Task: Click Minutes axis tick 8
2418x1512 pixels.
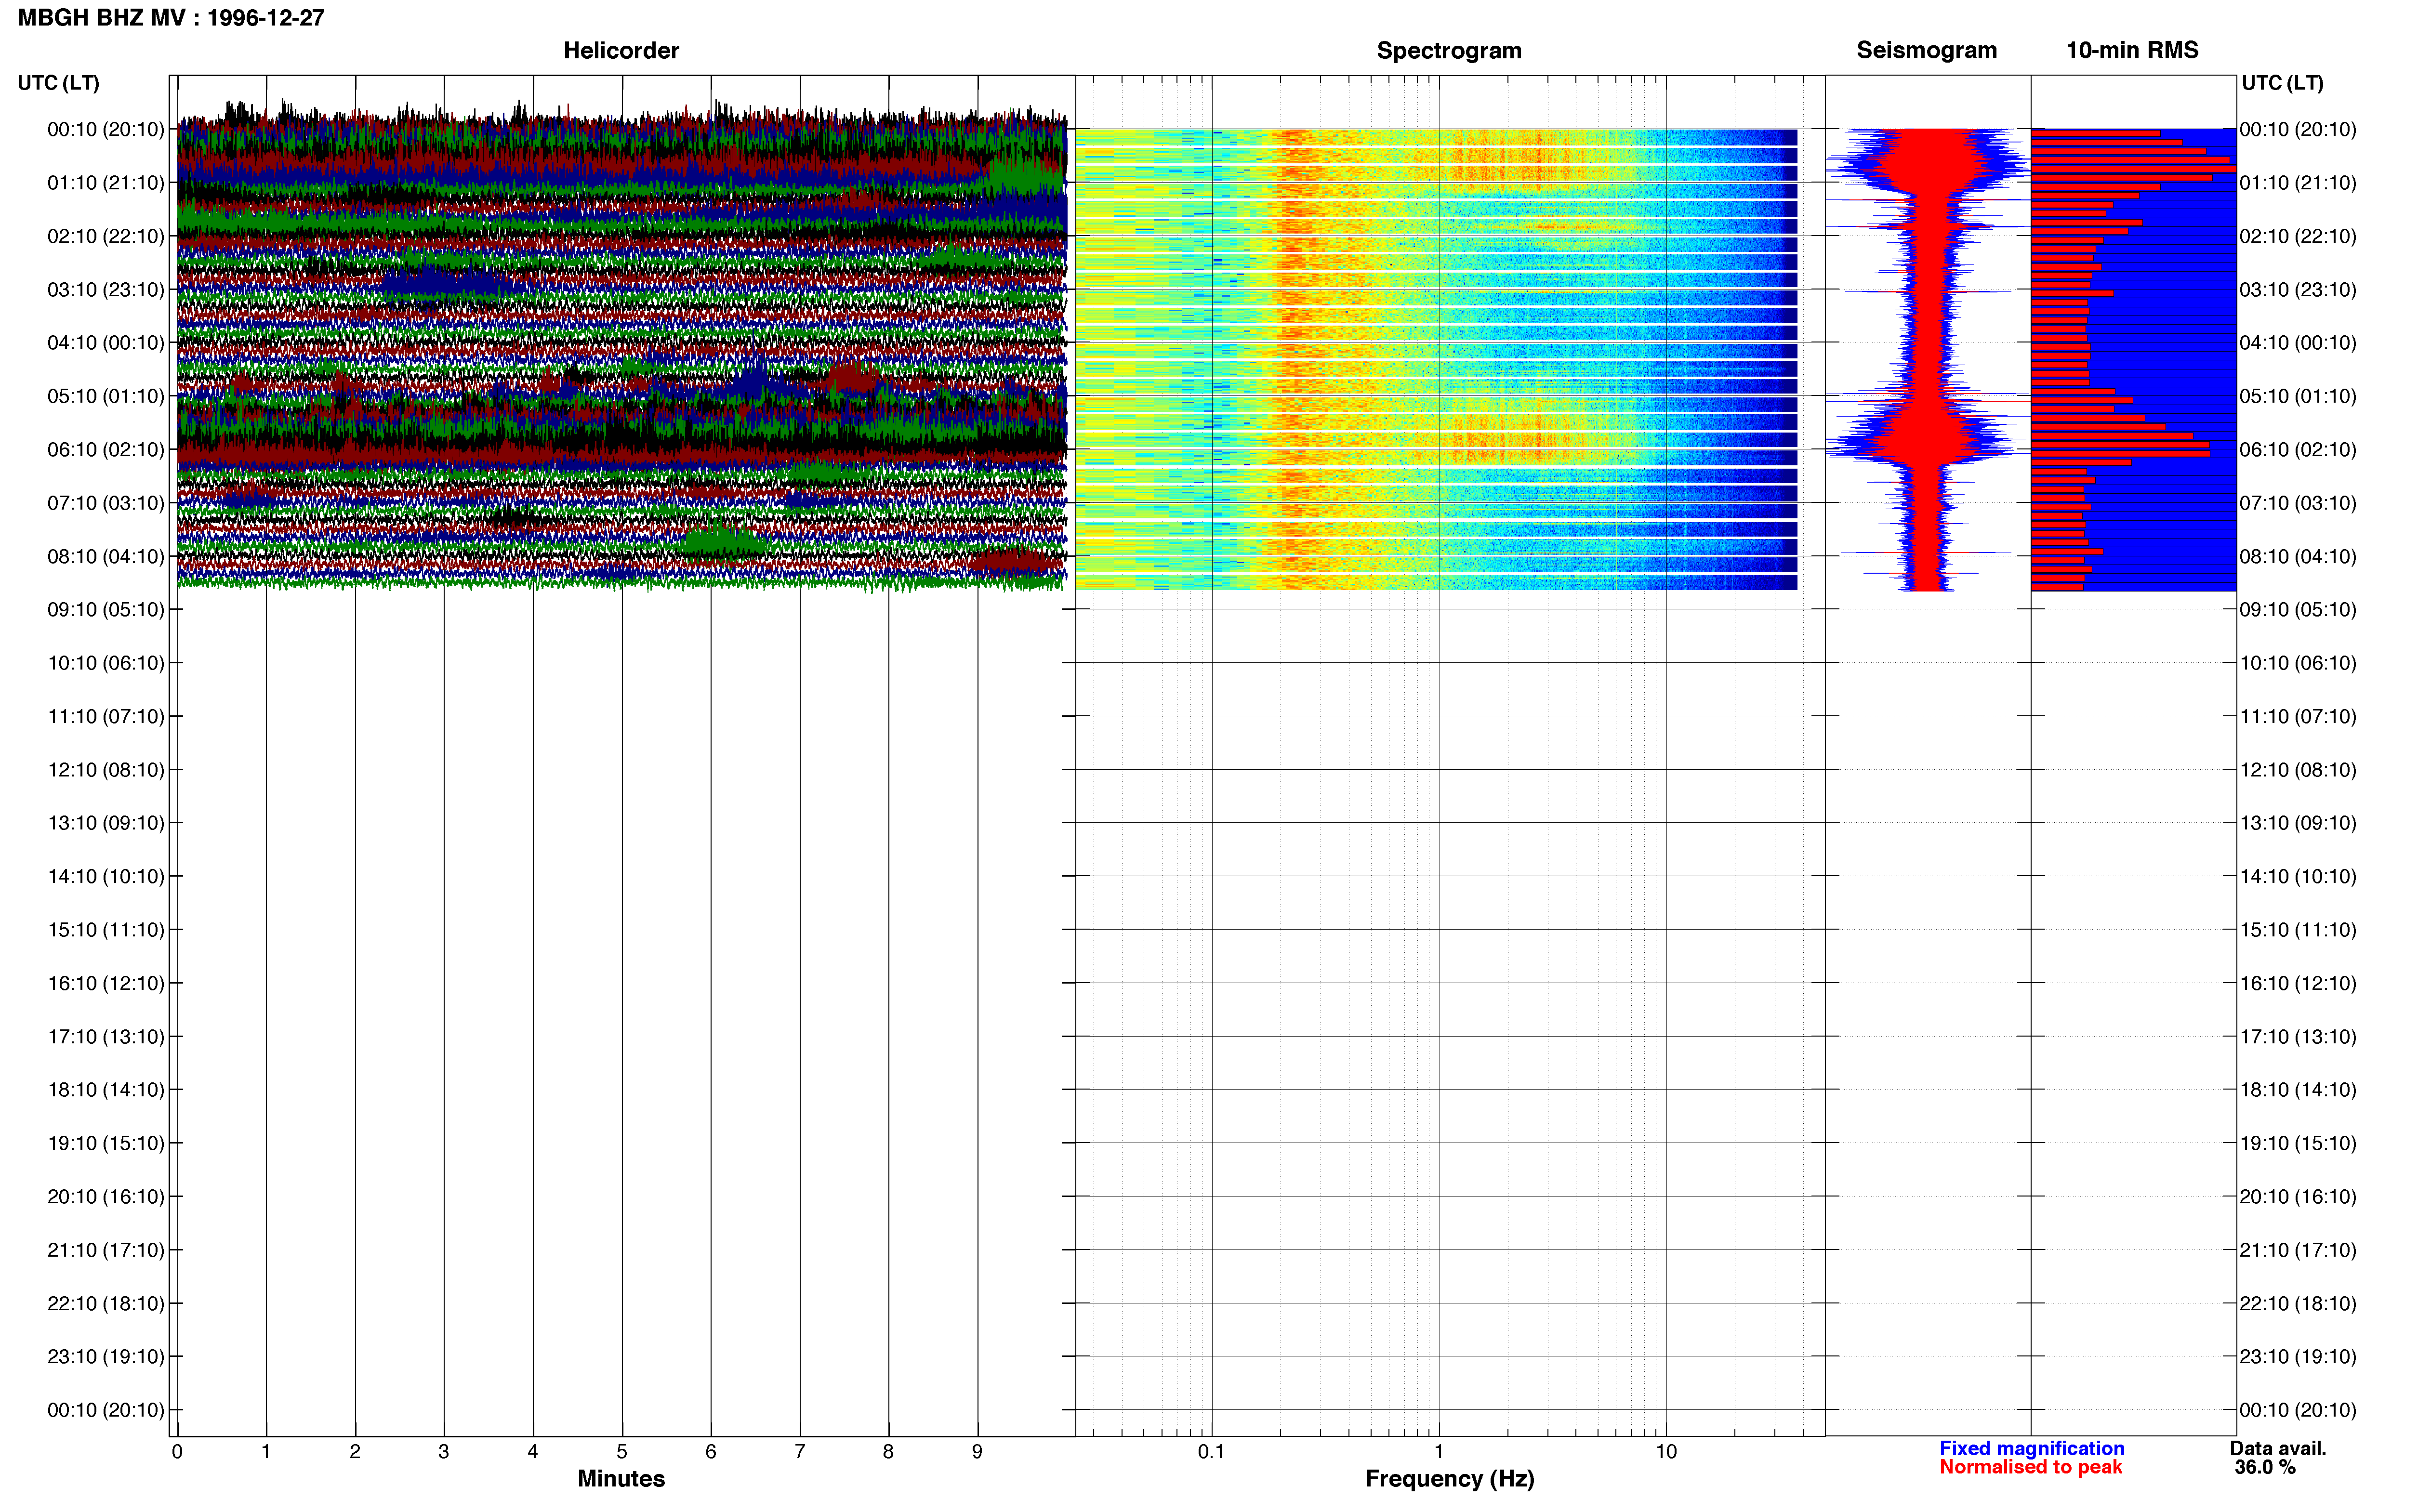Action: pyautogui.click(x=888, y=1451)
